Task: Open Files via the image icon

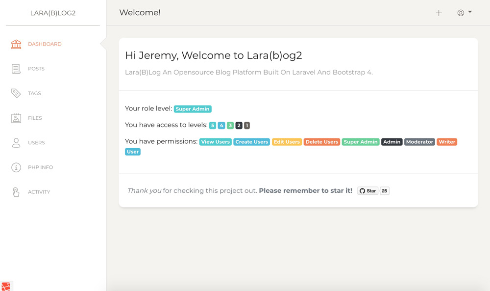Action: pos(16,118)
